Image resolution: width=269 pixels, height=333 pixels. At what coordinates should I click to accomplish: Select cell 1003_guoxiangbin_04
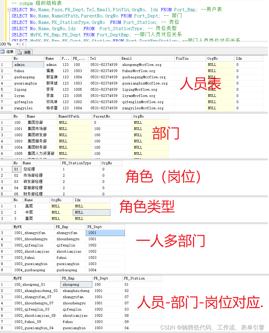[x=36, y=328]
